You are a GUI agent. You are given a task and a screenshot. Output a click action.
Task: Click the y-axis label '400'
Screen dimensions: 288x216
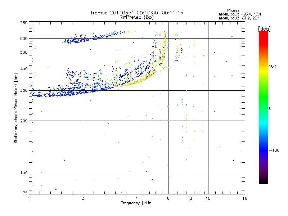coord(24,69)
